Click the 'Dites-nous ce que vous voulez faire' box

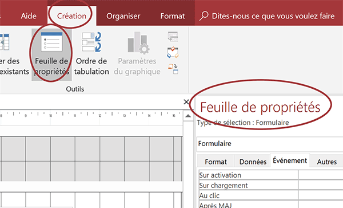tap(273, 16)
